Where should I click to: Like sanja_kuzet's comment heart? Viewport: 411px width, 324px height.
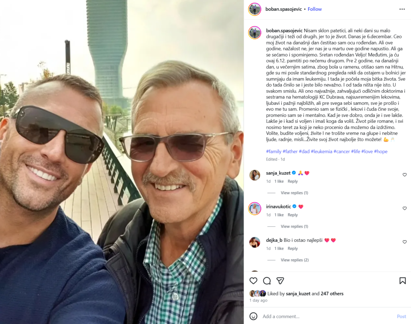click(x=405, y=175)
